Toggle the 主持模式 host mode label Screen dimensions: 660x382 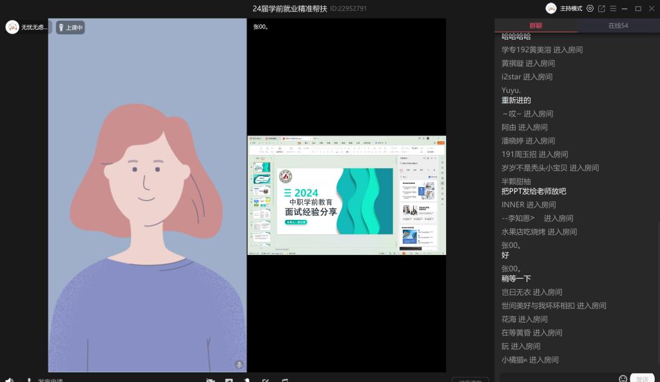click(570, 8)
